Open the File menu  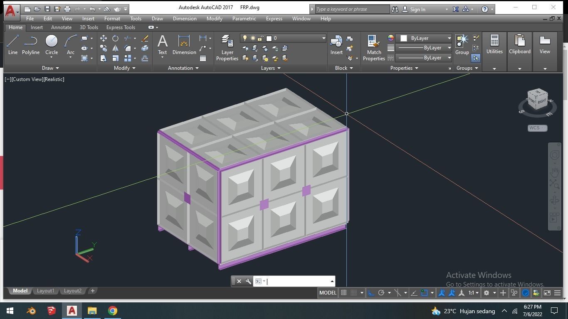click(30, 19)
